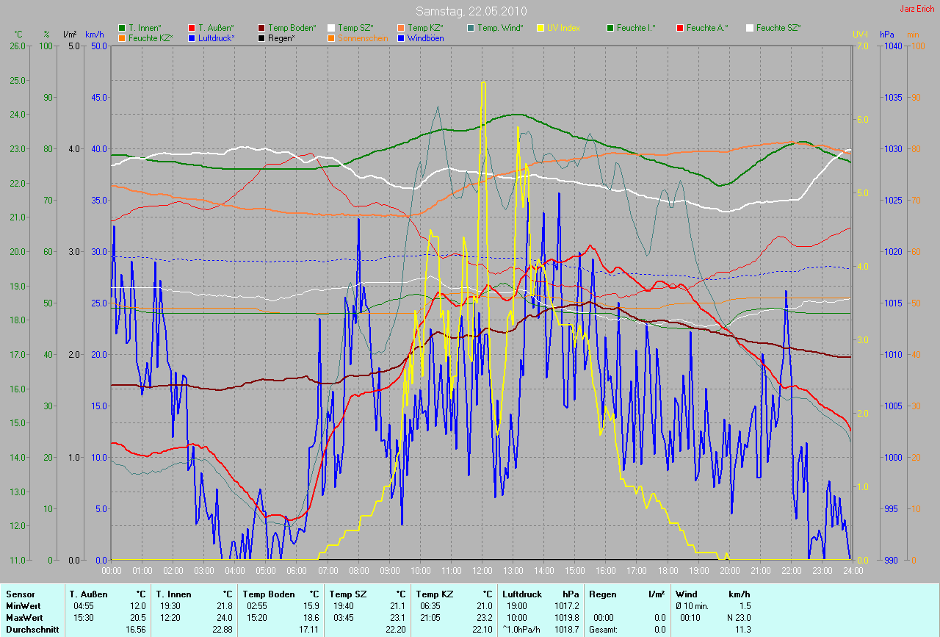
Task: Click the average value 22.10
Action: [x=482, y=630]
